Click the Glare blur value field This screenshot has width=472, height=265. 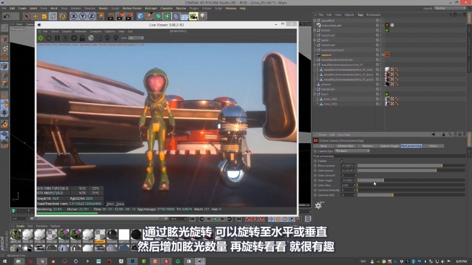tap(348, 185)
